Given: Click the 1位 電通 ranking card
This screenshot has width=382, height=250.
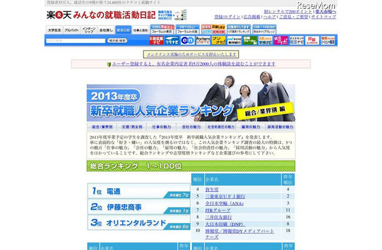Looking at the screenshot, I should click(139, 191).
